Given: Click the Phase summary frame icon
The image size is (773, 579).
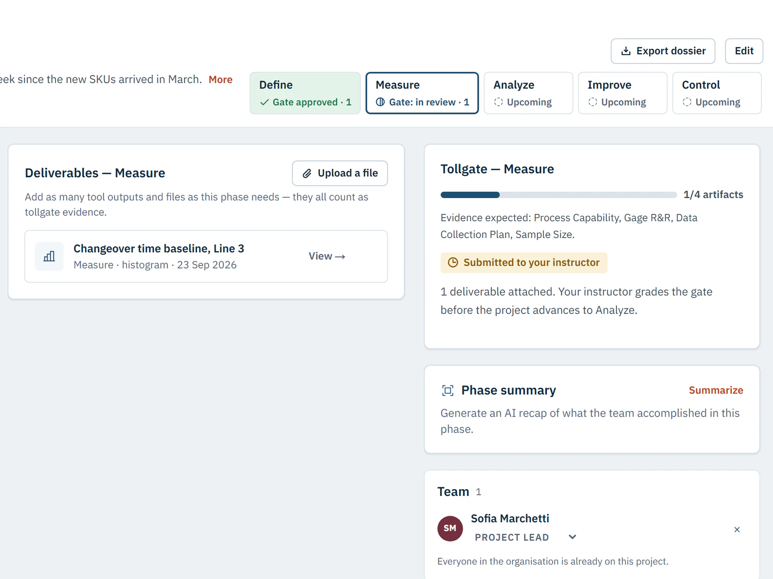Looking at the screenshot, I should click(x=448, y=391).
